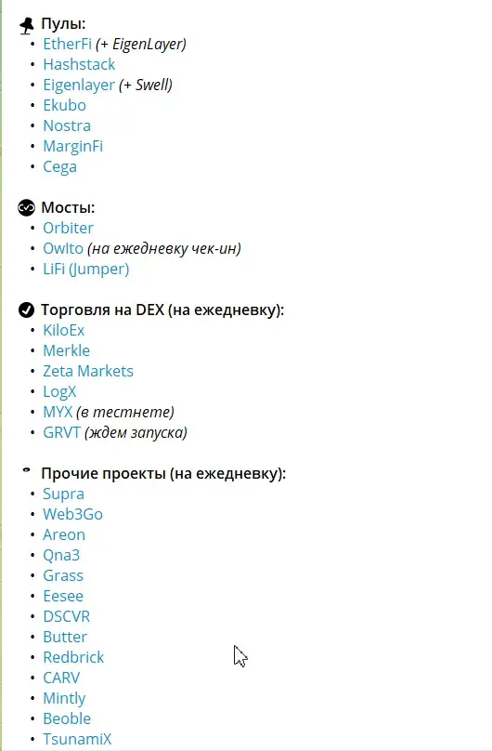The image size is (492, 751).
Task: Open the Orbiter bridge link
Action: point(68,228)
